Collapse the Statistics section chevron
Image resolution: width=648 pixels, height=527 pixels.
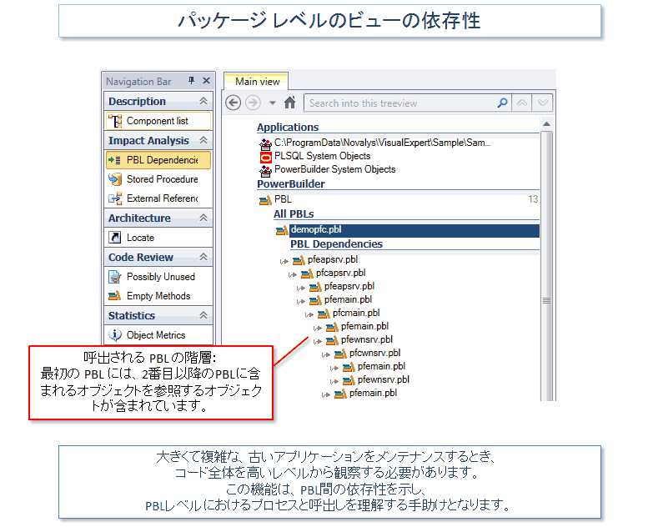pyautogui.click(x=203, y=316)
